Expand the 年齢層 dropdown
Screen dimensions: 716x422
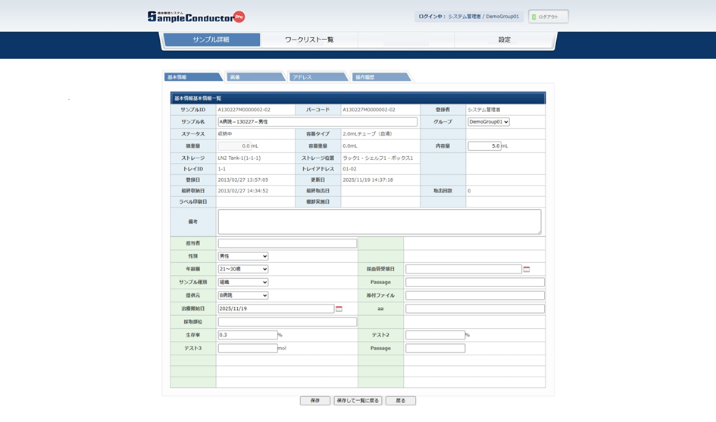coord(242,269)
